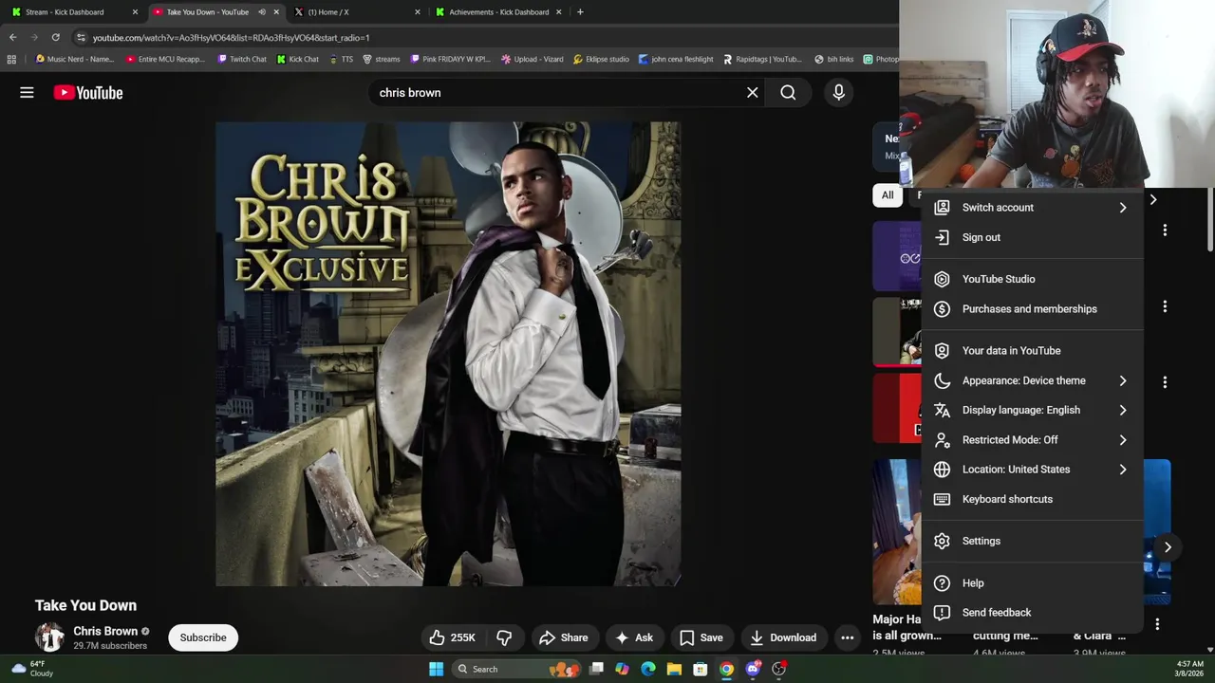
Task: Expand the Switch account submenu
Action: (1032, 207)
